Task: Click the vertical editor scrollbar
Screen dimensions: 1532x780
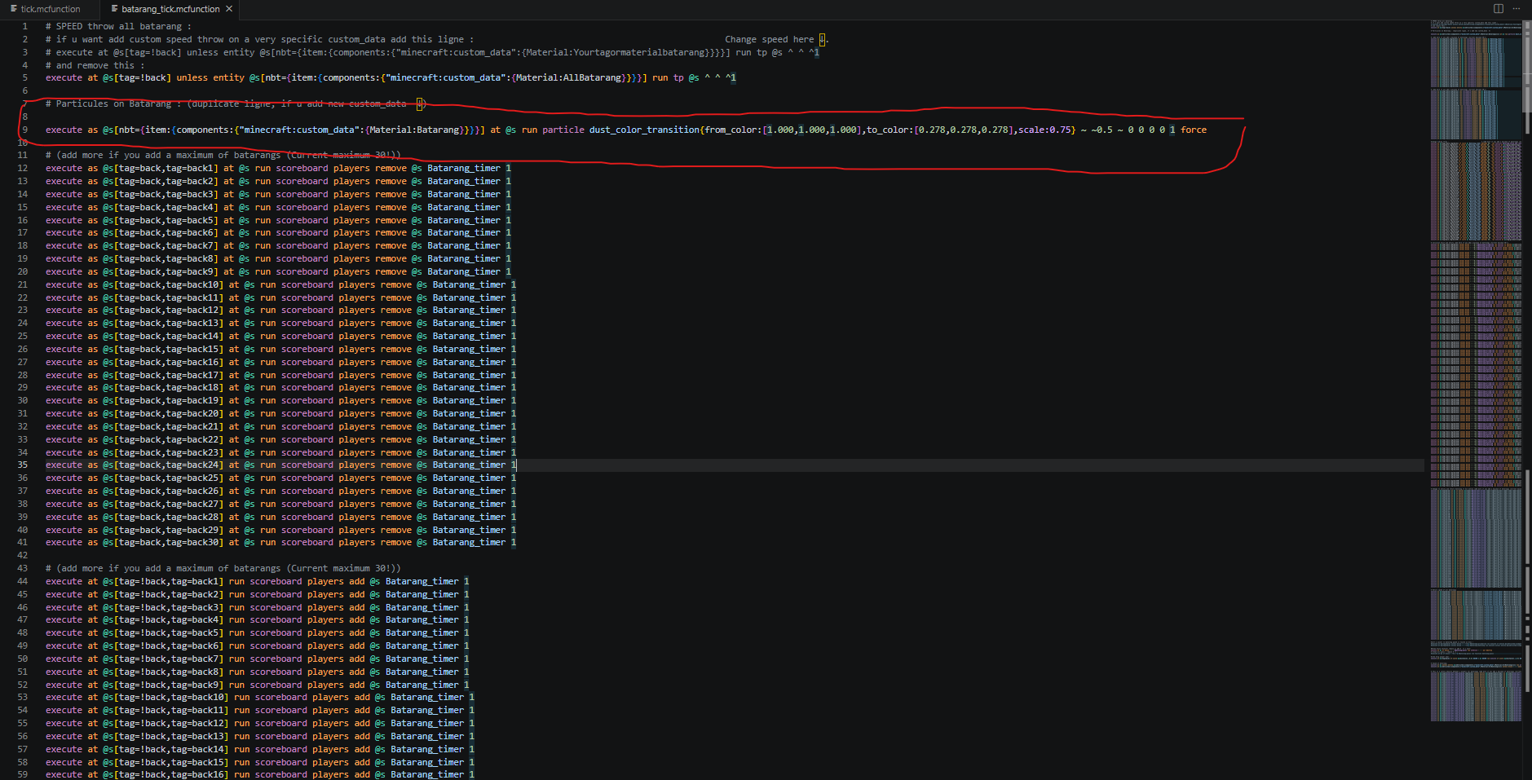Action: [1527, 399]
